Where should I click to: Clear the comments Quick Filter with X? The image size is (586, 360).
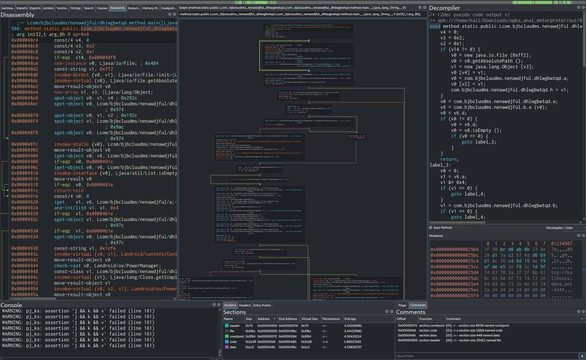click(x=582, y=356)
